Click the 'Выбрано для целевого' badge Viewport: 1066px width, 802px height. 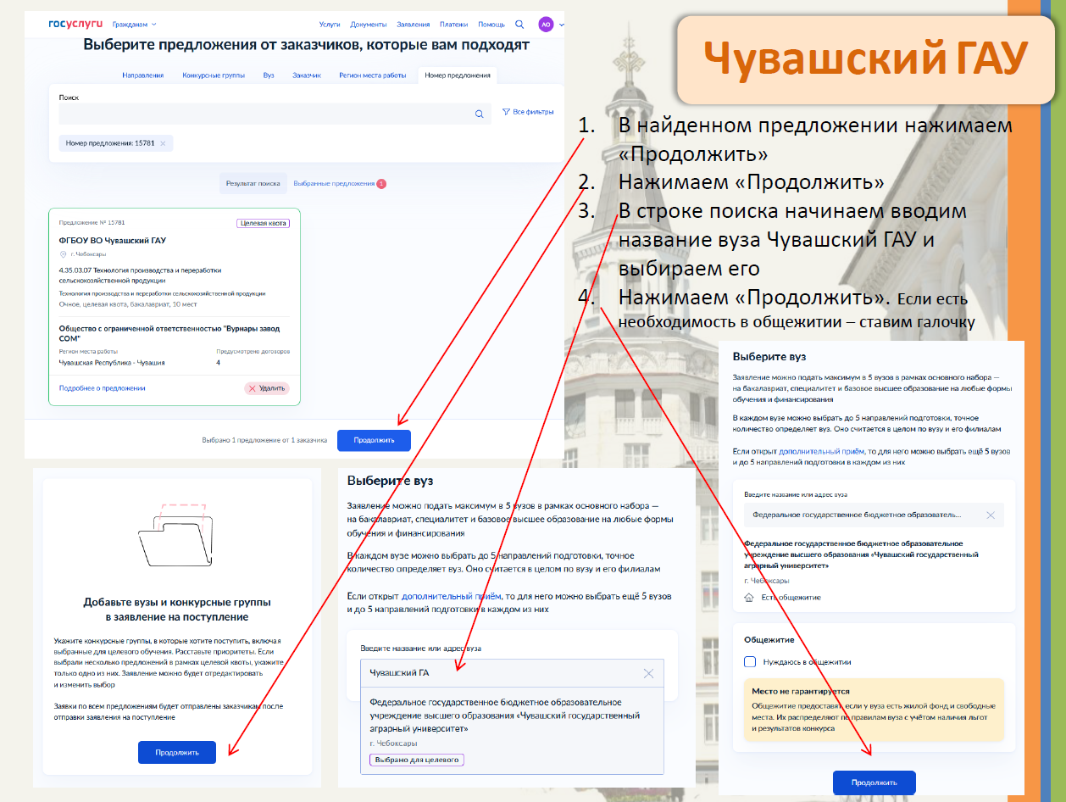417,760
